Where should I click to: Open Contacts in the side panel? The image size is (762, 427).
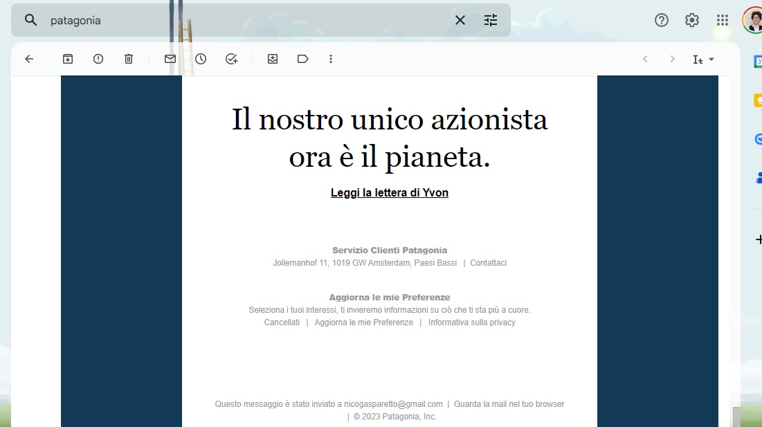[x=759, y=177]
